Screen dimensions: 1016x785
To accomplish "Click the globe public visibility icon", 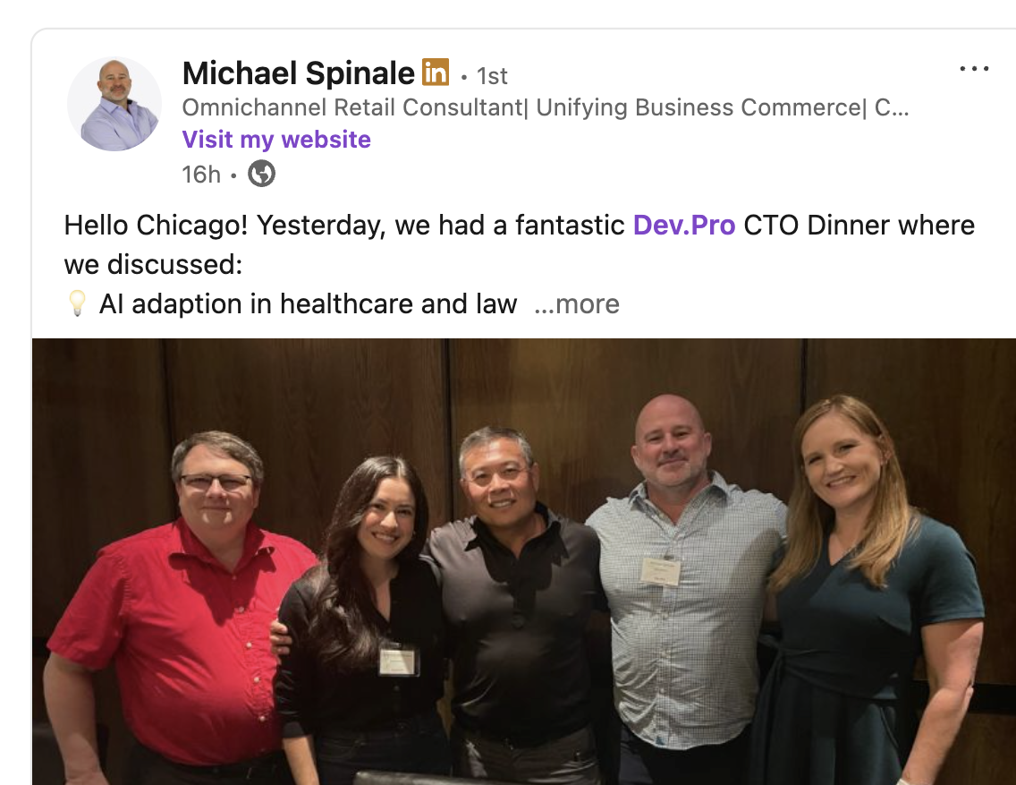I will (262, 174).
